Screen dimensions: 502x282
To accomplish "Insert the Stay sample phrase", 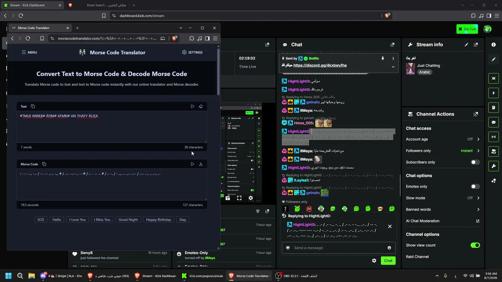I will [183, 220].
